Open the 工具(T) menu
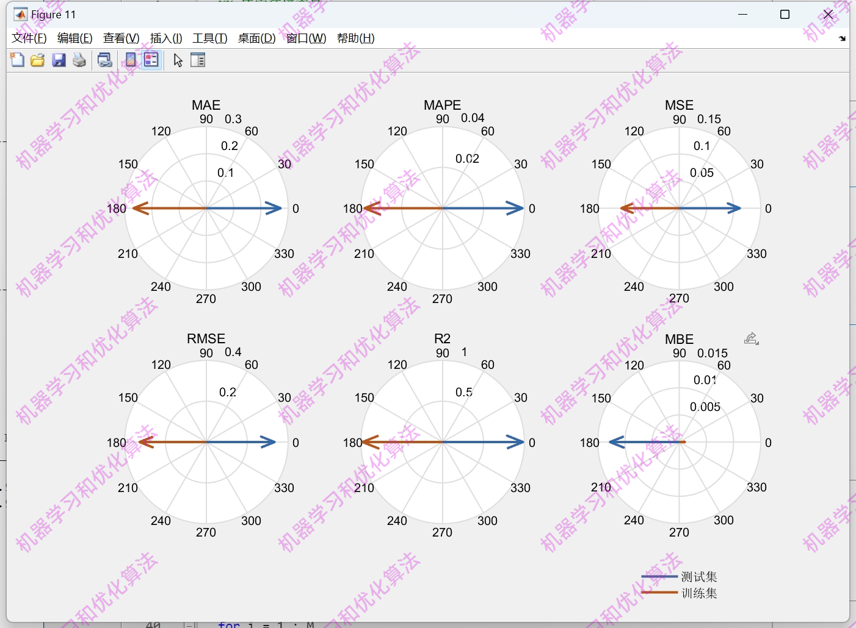This screenshot has height=628, width=856. 210,38
